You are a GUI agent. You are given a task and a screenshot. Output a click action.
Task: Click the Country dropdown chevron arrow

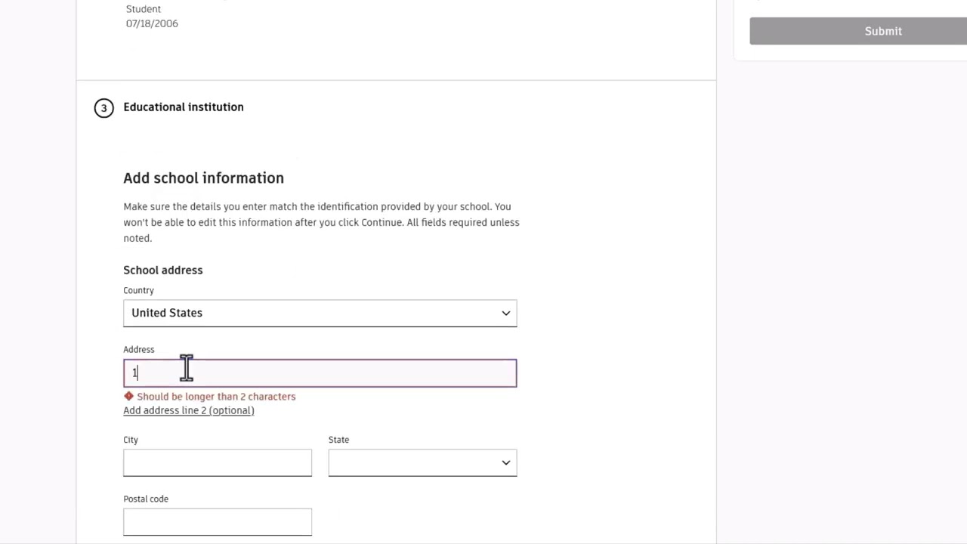point(505,313)
